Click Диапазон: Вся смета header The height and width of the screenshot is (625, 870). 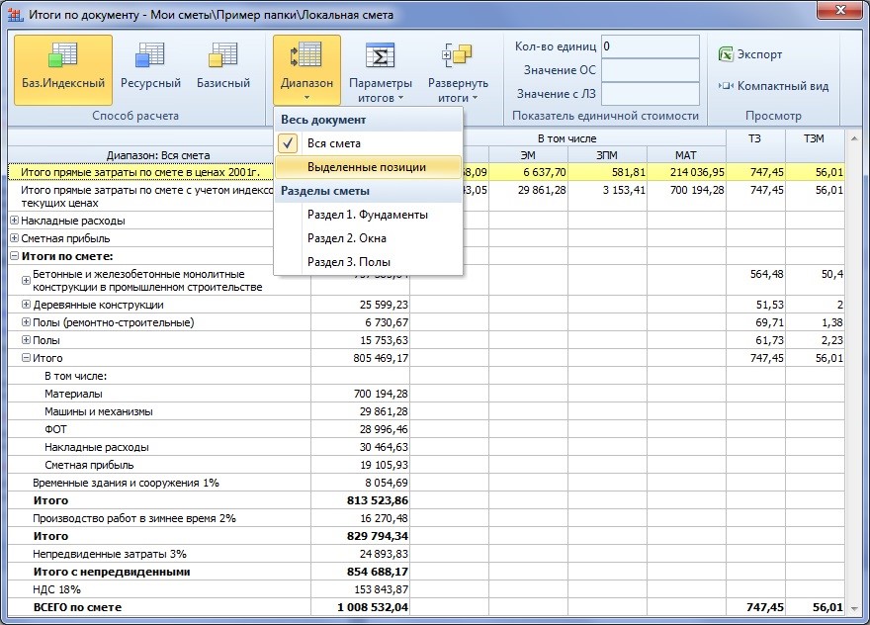pos(158,155)
